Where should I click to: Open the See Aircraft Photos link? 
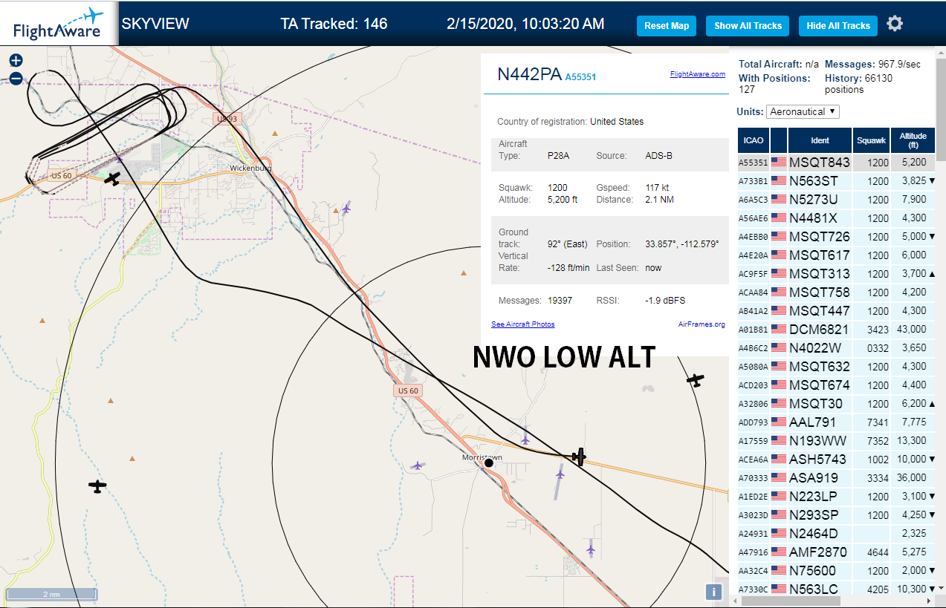coord(522,324)
